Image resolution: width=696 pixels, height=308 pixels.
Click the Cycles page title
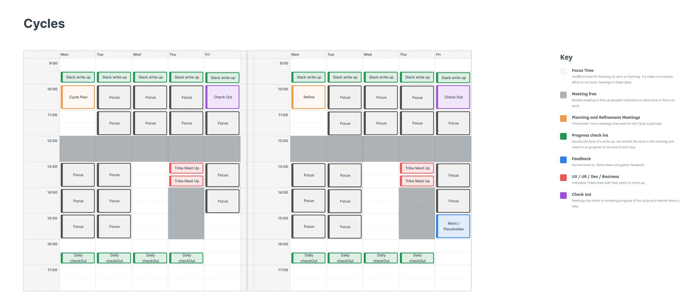[x=44, y=24]
